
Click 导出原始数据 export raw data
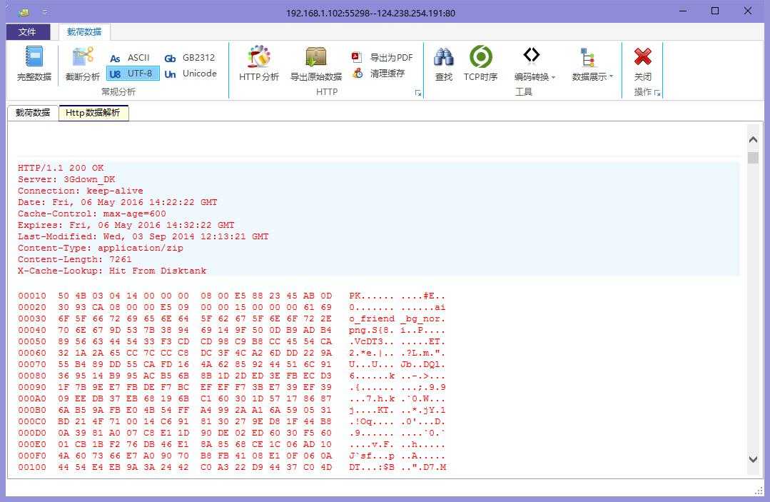pyautogui.click(x=315, y=64)
